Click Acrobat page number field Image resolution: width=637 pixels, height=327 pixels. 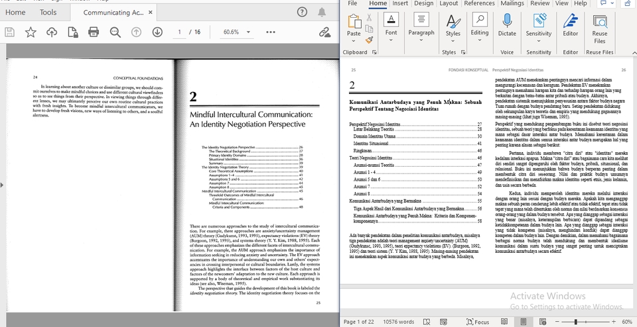coord(179,32)
